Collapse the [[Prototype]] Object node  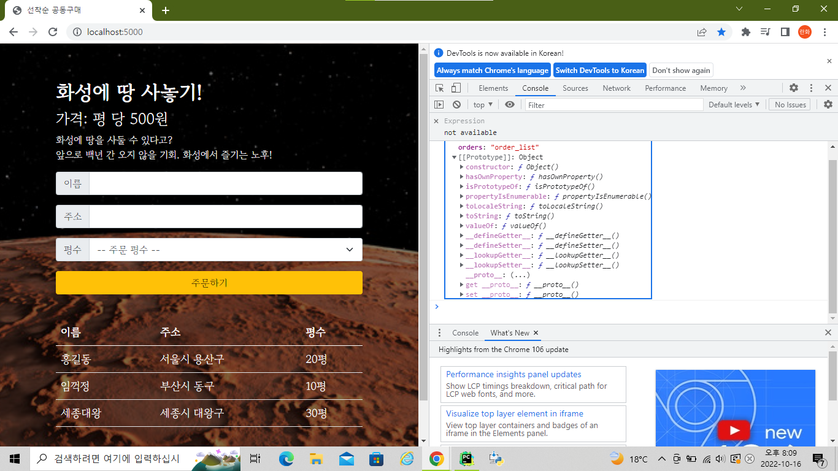tap(455, 158)
